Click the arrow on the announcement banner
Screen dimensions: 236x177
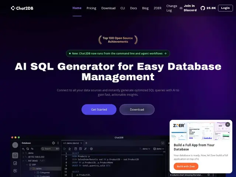click(x=165, y=53)
